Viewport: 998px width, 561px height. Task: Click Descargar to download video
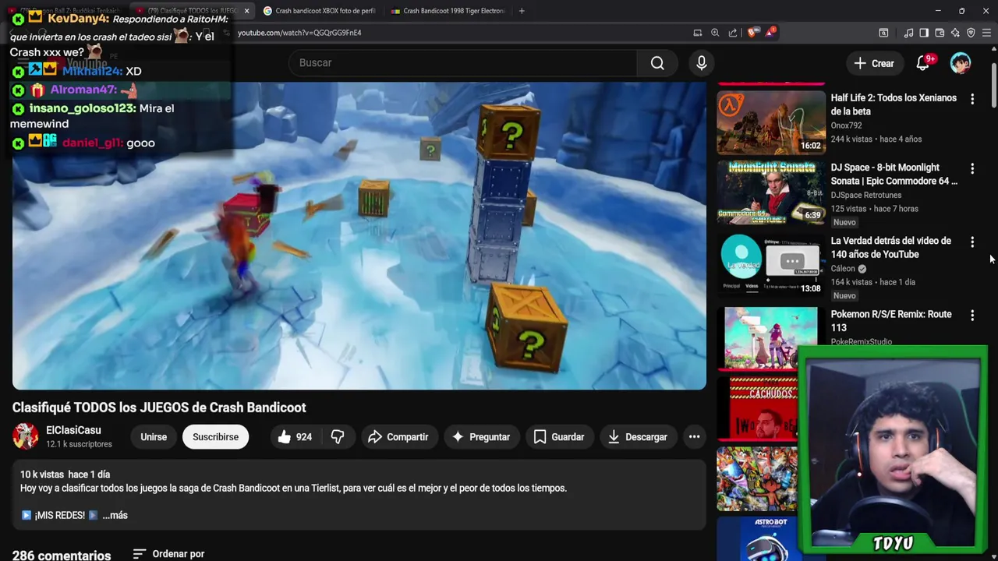[x=638, y=437]
